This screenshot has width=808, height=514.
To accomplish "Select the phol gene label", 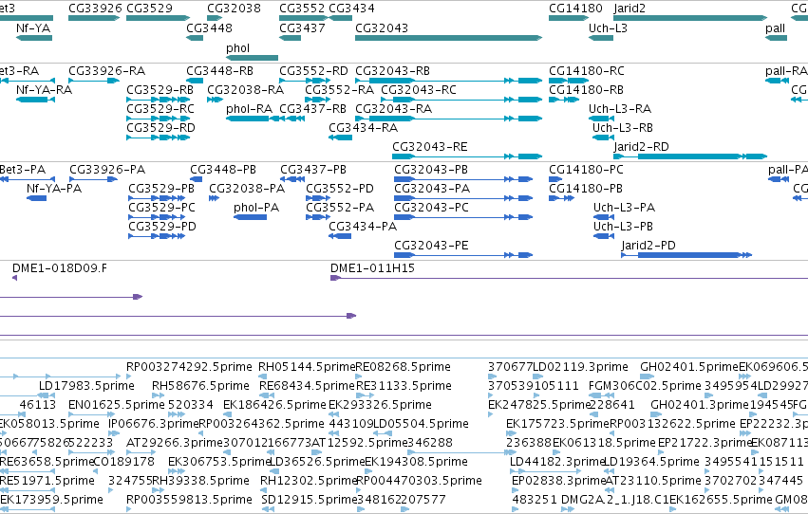I will [237, 47].
